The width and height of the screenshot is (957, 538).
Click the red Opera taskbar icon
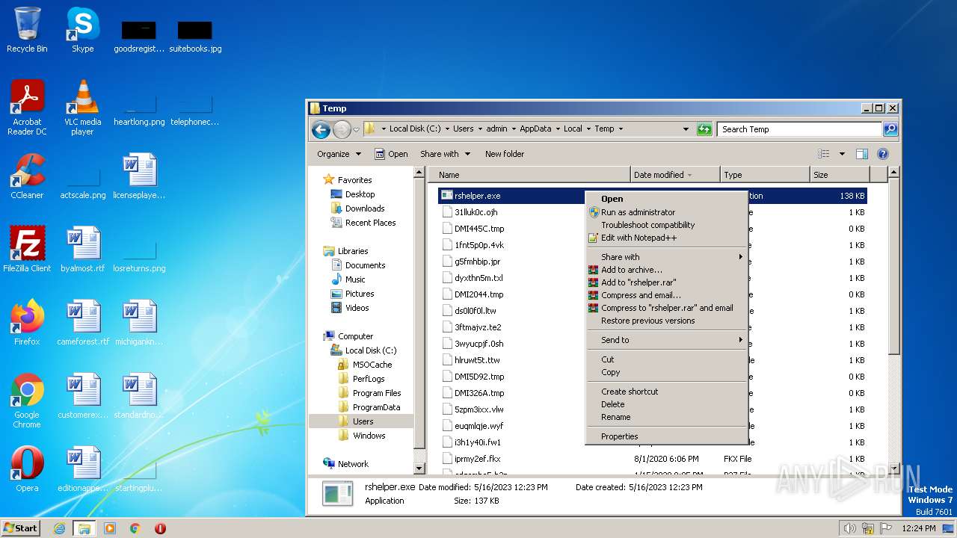click(160, 528)
